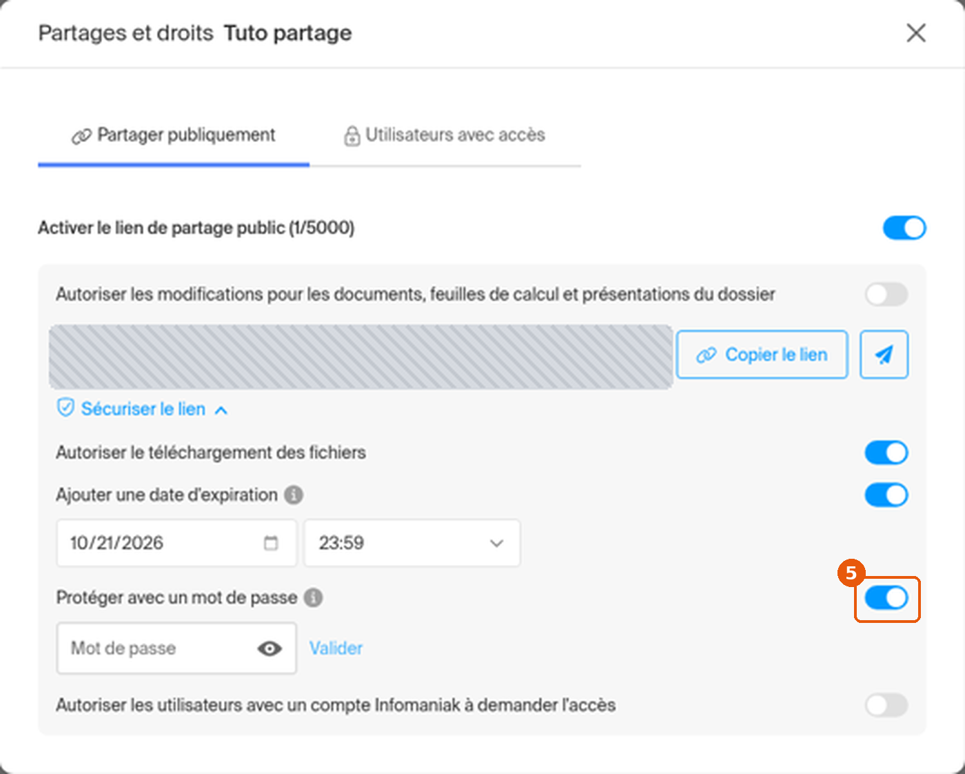Click the paper plane send icon

tap(884, 355)
